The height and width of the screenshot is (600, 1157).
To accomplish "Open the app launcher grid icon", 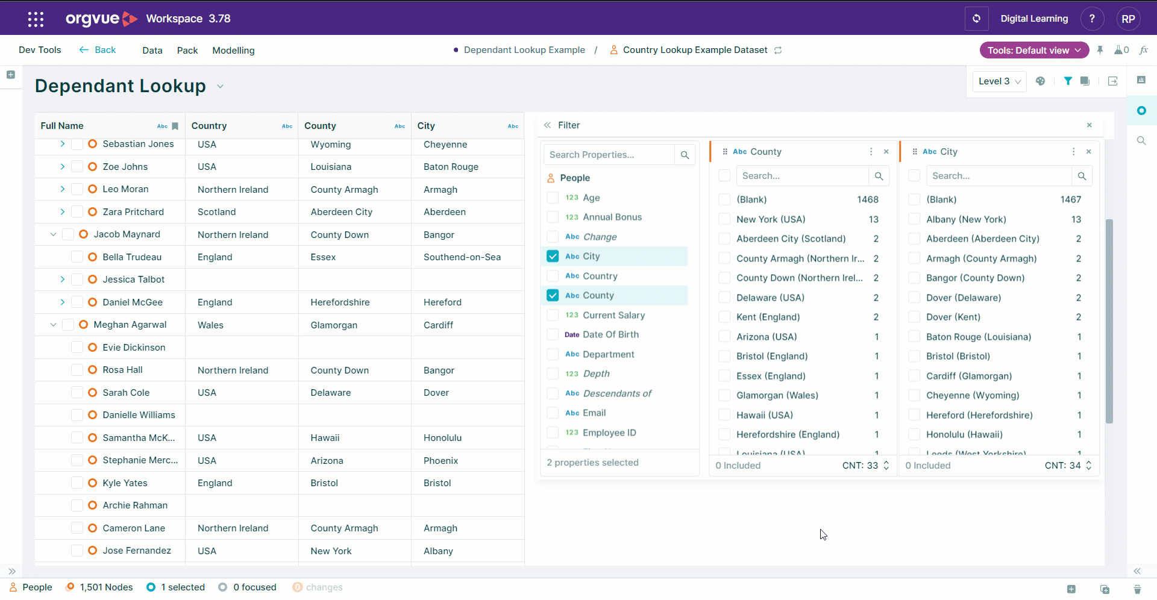I will coord(36,19).
